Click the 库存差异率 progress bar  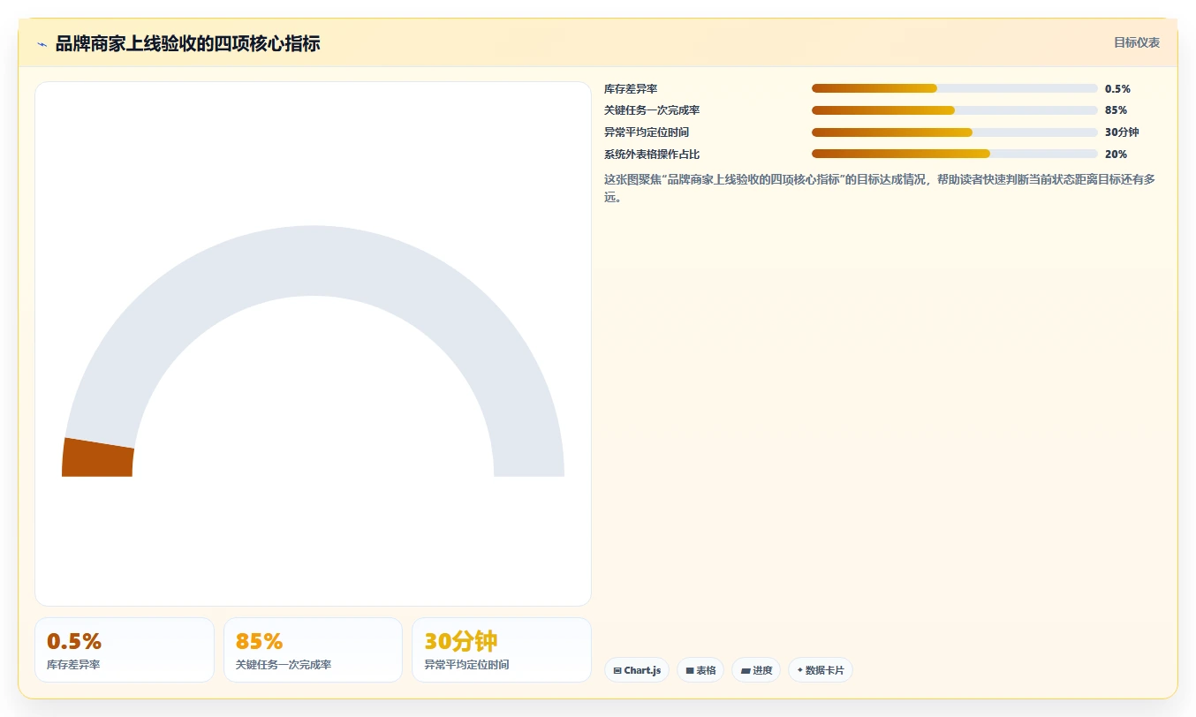pos(954,88)
